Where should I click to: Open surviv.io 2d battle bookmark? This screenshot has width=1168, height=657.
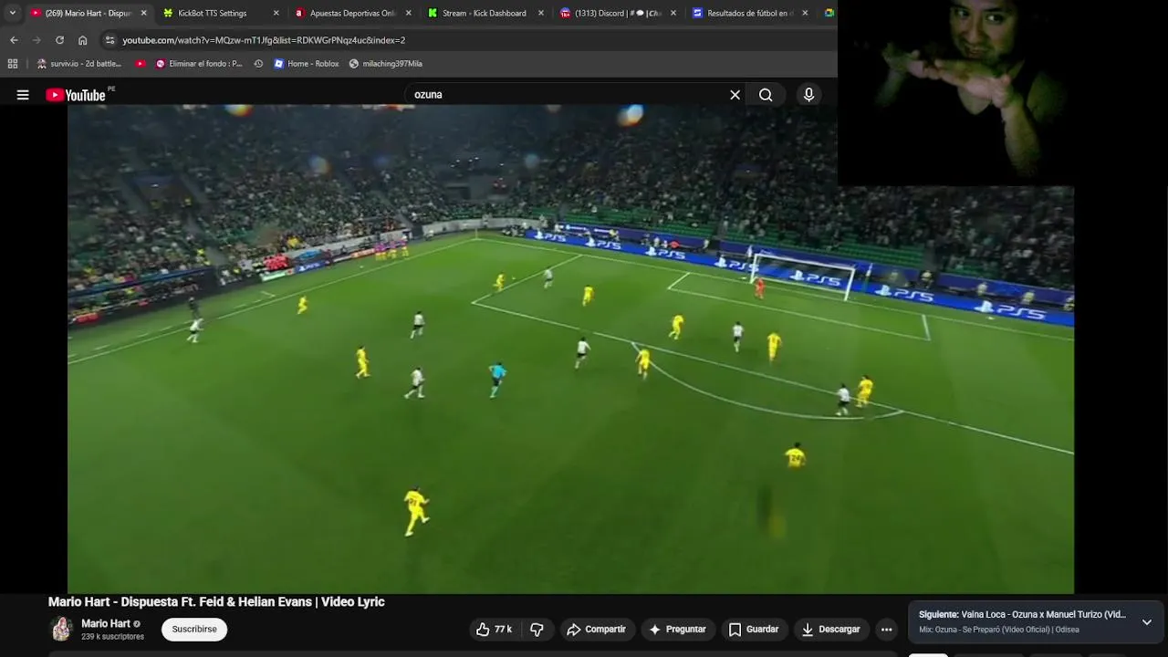click(x=78, y=64)
